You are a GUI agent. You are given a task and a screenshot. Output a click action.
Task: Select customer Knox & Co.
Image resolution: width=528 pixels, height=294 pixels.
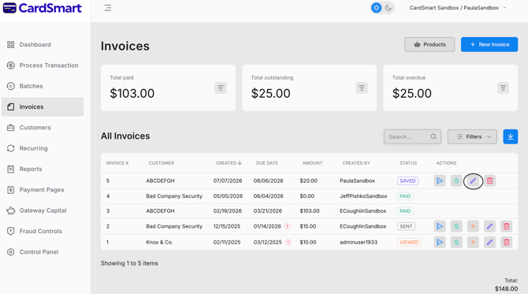pyautogui.click(x=160, y=242)
